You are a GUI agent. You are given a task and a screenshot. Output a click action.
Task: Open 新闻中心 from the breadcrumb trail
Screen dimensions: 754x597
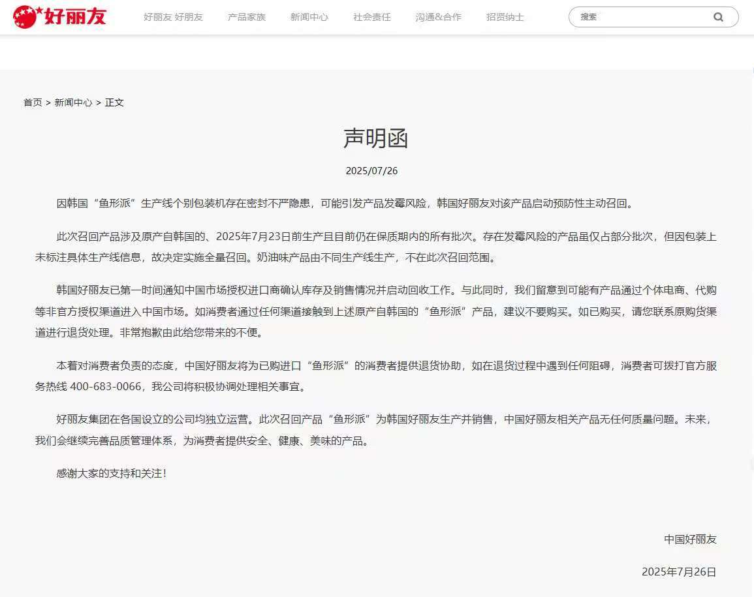[74, 102]
